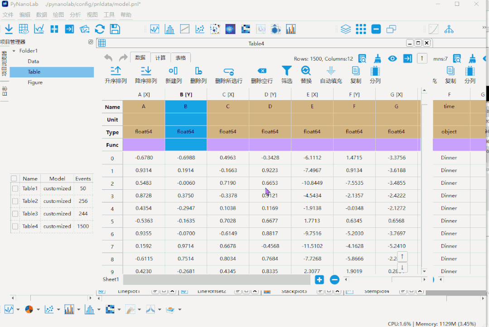Click the tile windows grid icon
Image resolution: width=489 pixels, height=327 pixels.
coord(361,29)
